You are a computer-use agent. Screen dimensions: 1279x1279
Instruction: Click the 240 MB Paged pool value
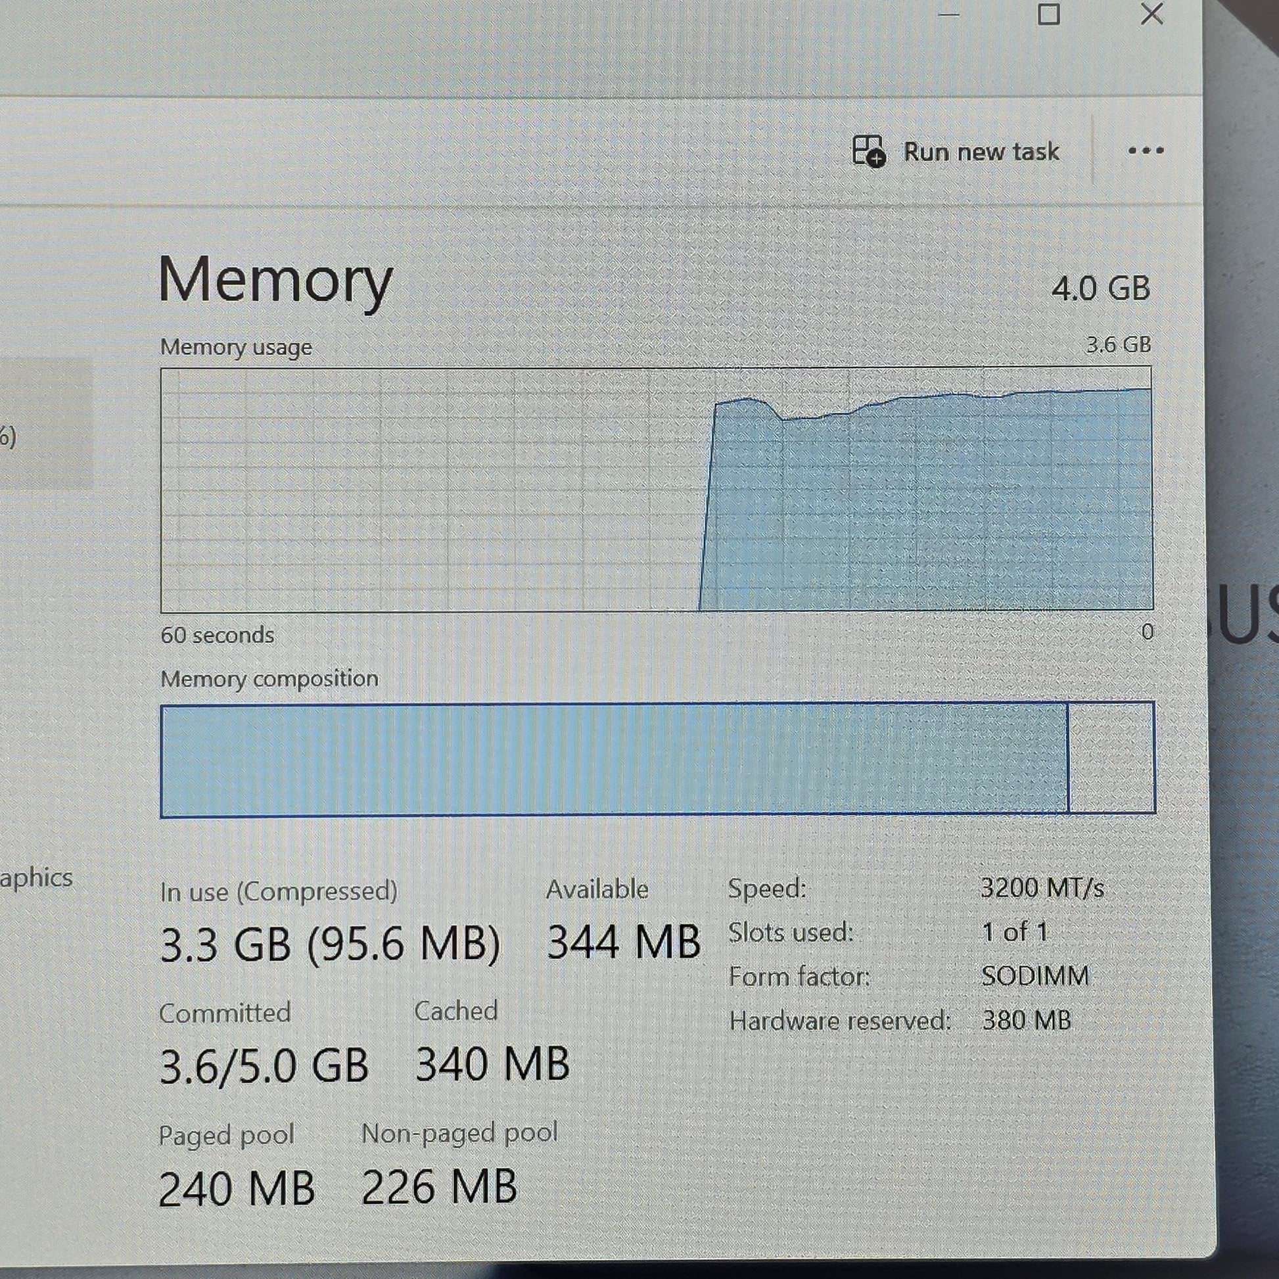[237, 1189]
